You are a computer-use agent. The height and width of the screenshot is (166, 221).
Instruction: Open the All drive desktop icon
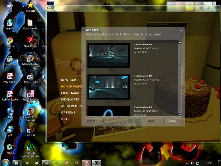point(10,7)
